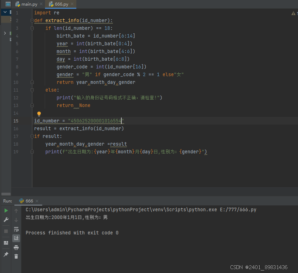
Task: Collapse the if result block fold
Action: (32, 136)
